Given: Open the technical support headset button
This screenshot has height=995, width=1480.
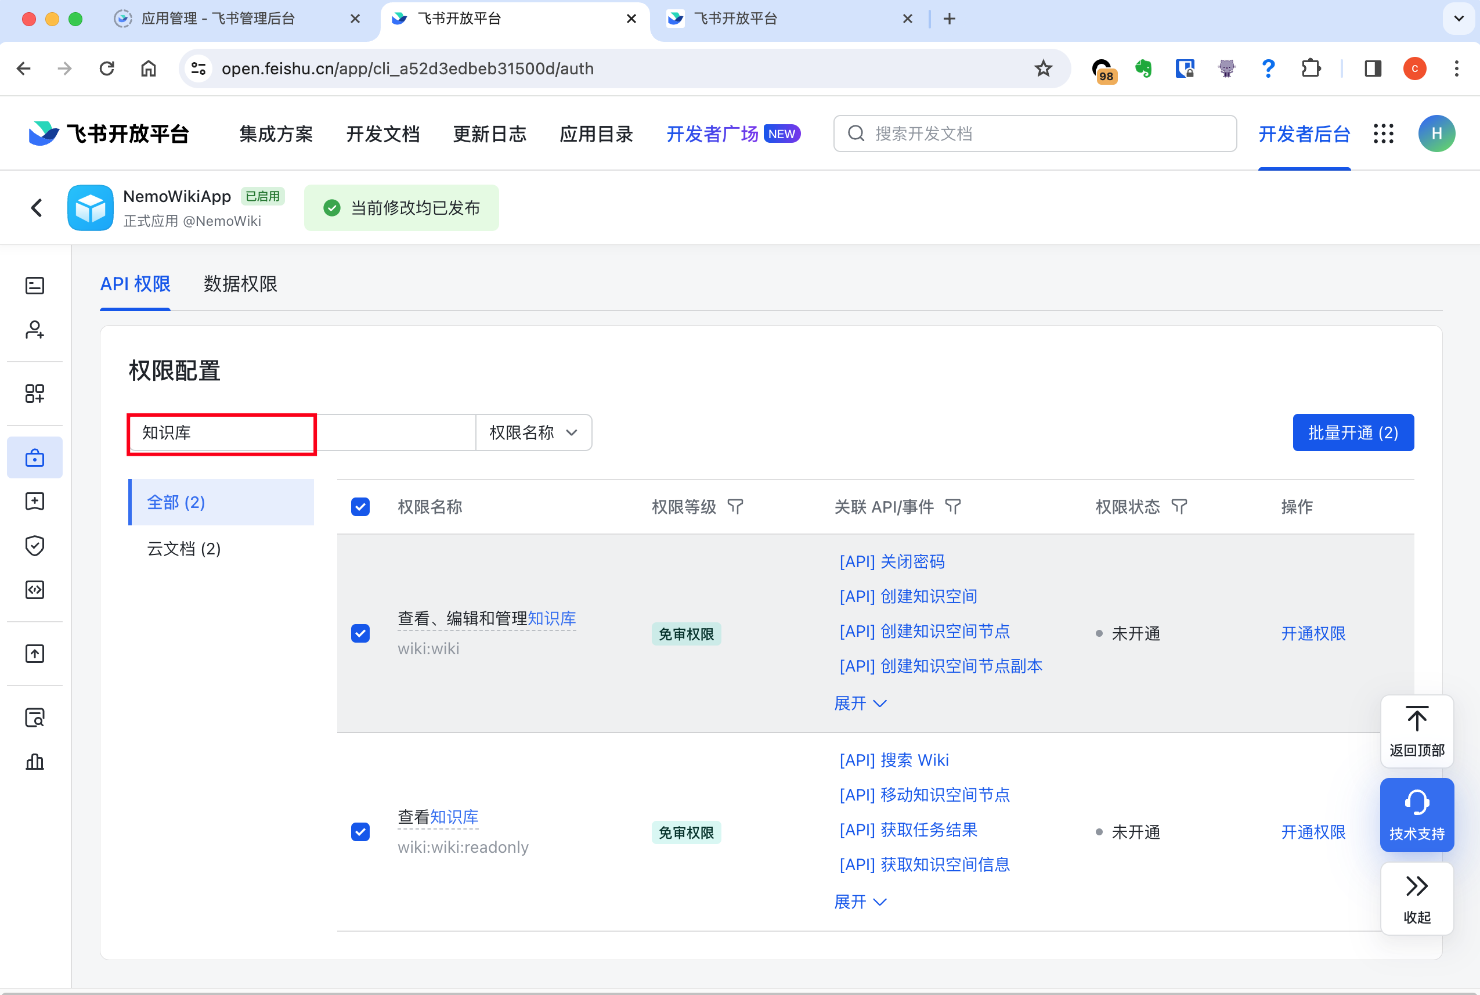Looking at the screenshot, I should (1417, 815).
